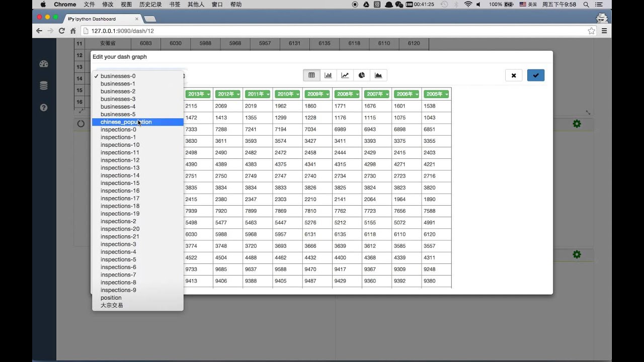The image size is (644, 362).
Task: Open Wi-Fi status in menu bar
Action: pyautogui.click(x=468, y=4)
